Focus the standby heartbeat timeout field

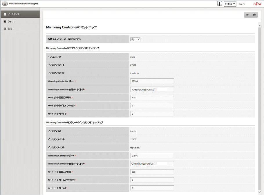tap(152, 180)
